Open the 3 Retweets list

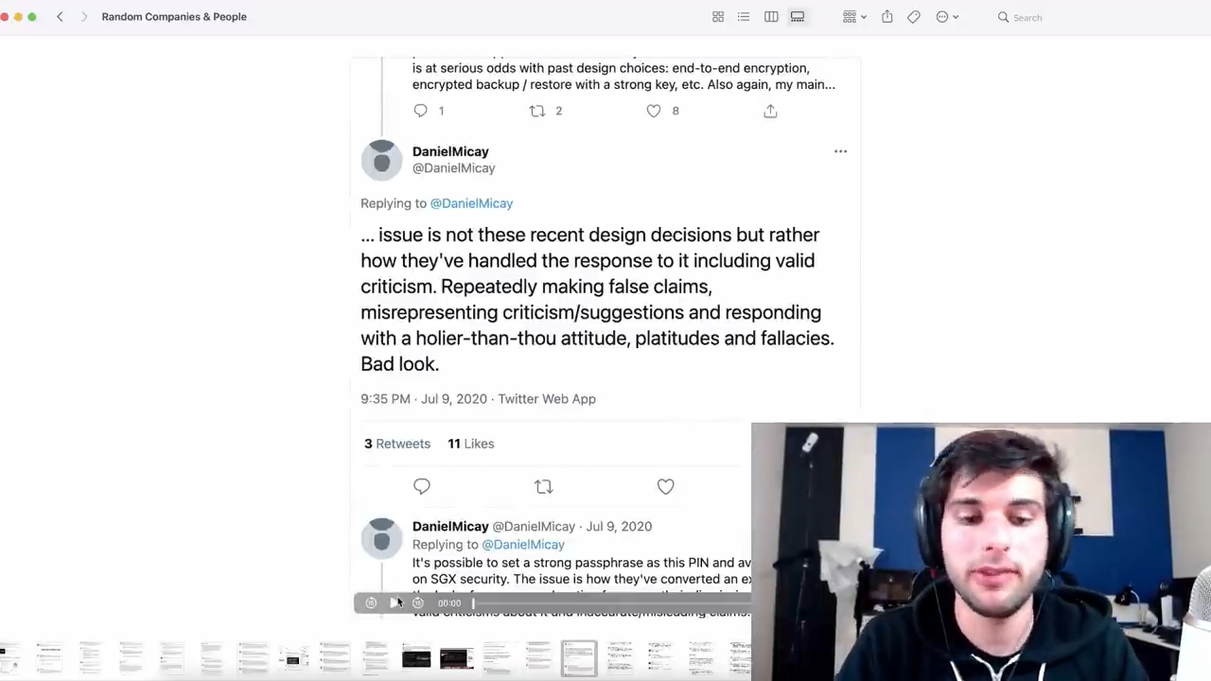click(x=397, y=444)
